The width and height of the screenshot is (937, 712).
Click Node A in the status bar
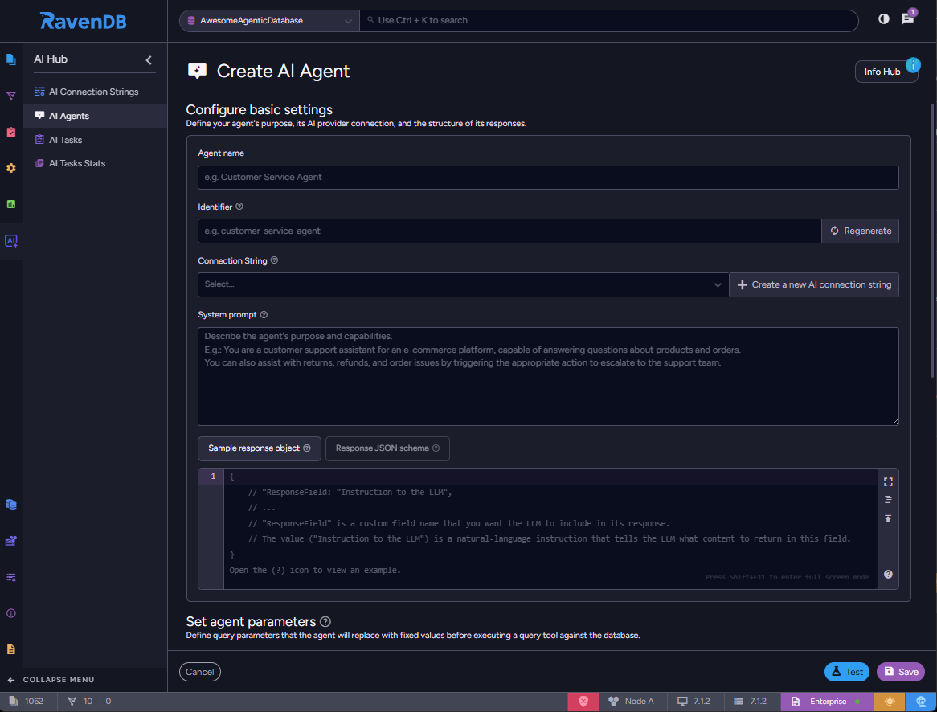(631, 702)
